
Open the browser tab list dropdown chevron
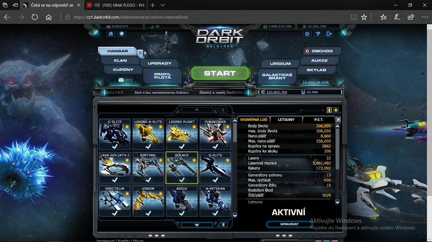[x=163, y=5]
